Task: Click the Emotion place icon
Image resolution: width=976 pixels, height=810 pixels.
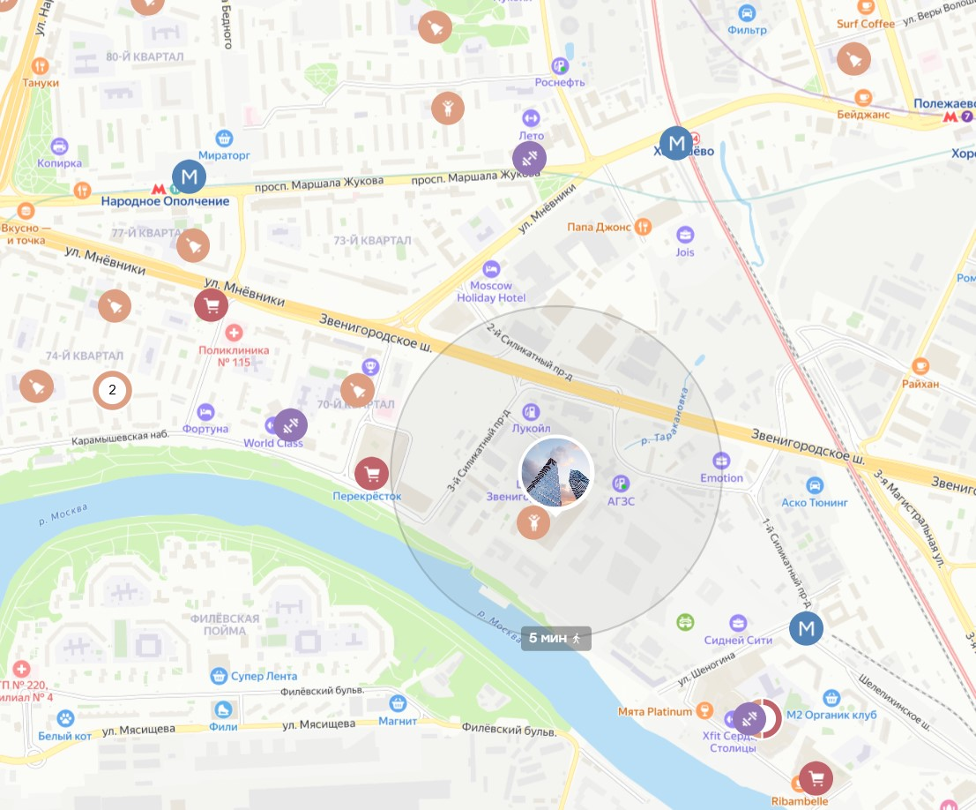Action: [x=721, y=461]
